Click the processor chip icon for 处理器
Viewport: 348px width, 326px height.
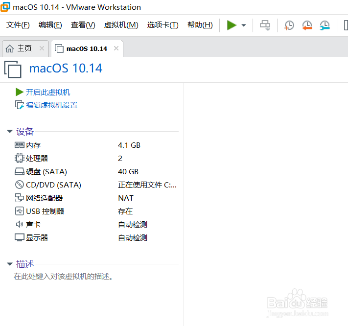pos(19,158)
